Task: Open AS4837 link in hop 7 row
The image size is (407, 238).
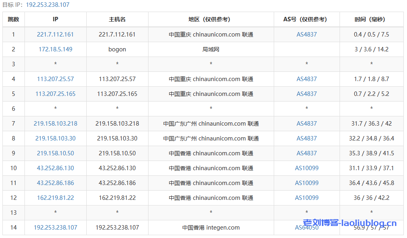Action: pyautogui.click(x=307, y=124)
